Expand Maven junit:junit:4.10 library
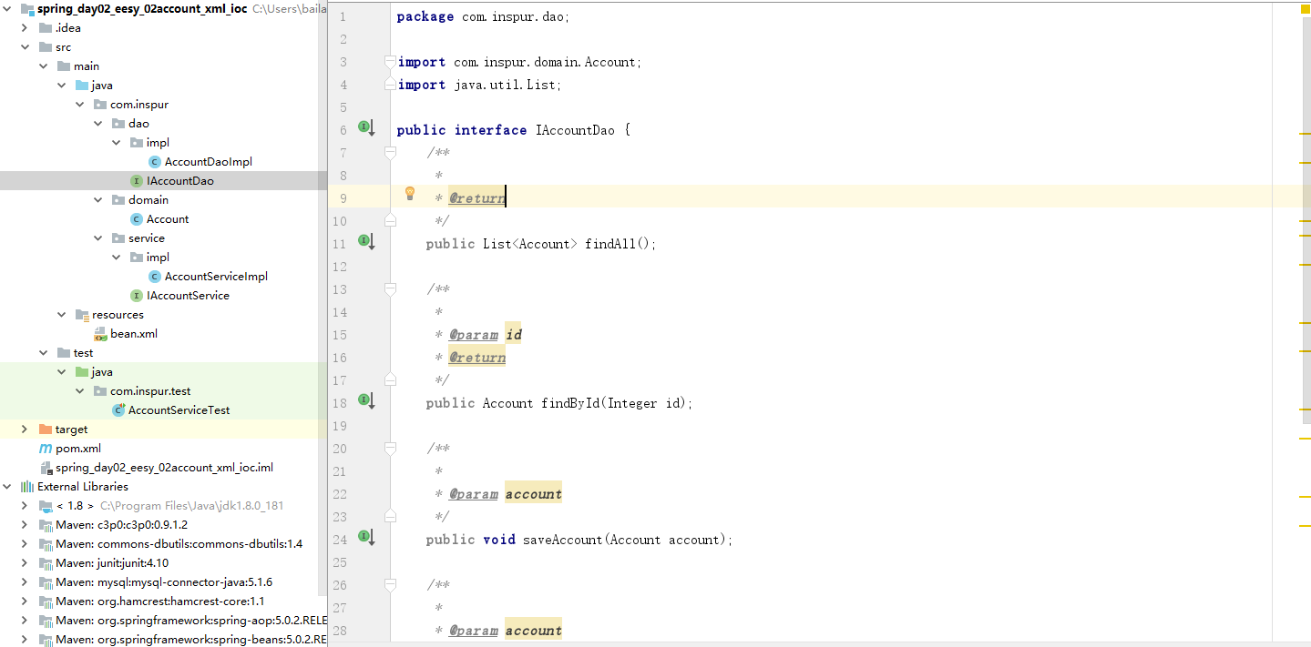 pos(26,563)
